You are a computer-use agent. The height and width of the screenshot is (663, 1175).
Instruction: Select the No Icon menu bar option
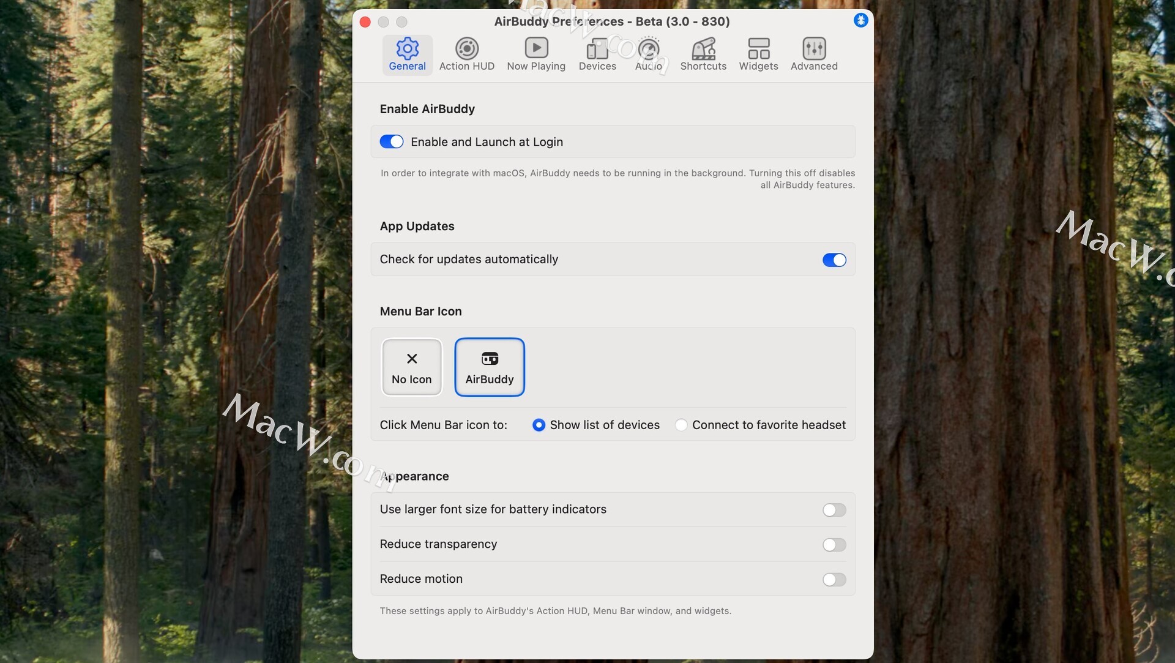pyautogui.click(x=412, y=367)
